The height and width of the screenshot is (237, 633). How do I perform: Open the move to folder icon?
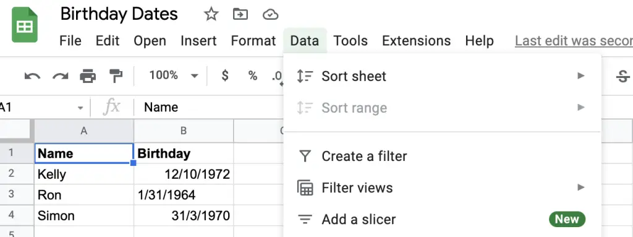[240, 15]
